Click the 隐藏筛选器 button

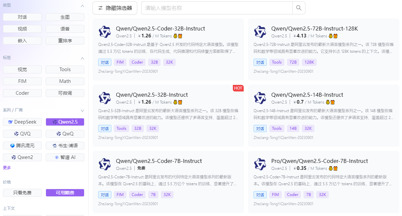(x=115, y=8)
